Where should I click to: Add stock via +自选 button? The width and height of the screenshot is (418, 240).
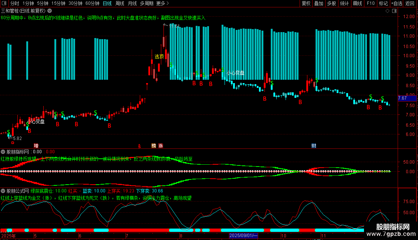[397, 3]
